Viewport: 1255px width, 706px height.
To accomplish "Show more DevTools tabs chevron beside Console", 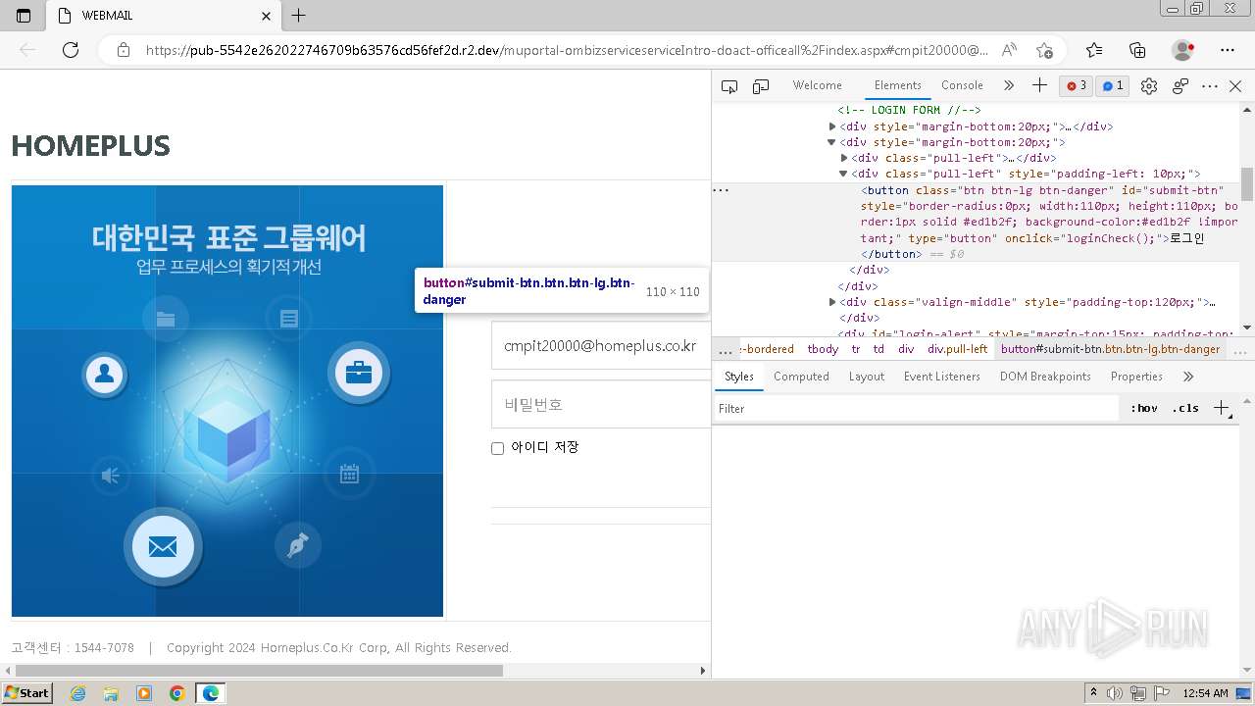I will coord(1008,85).
